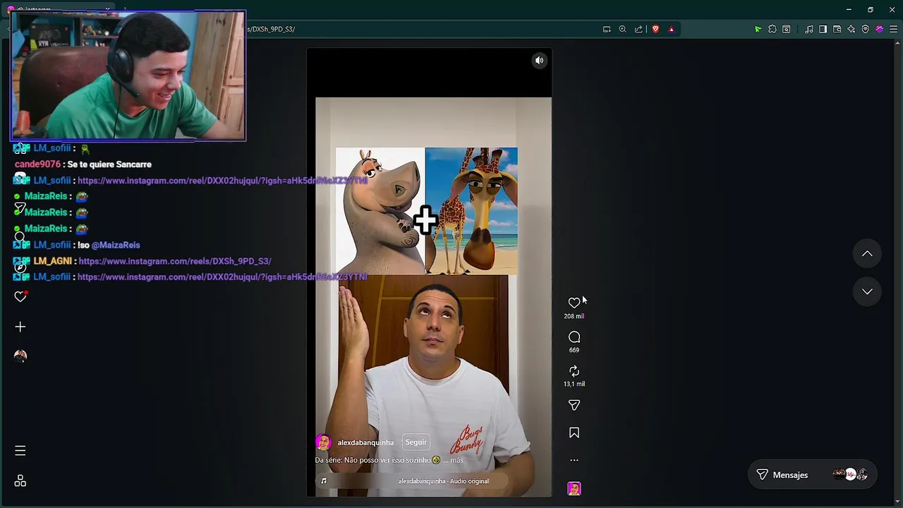Open the reel comments bubble icon

(x=574, y=337)
